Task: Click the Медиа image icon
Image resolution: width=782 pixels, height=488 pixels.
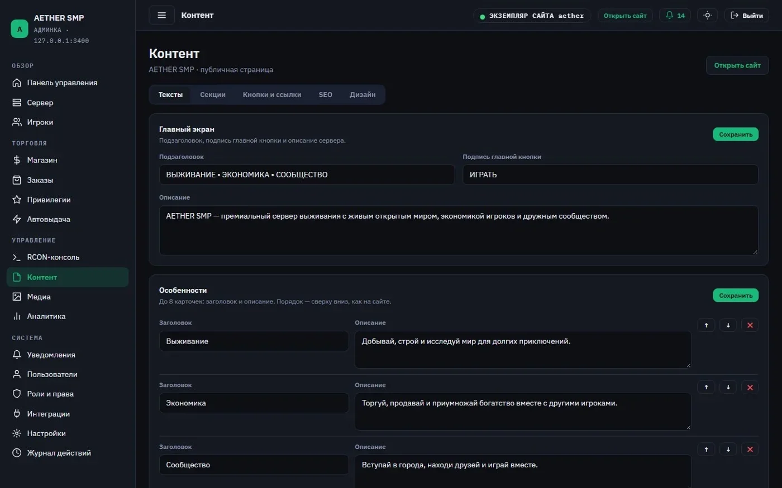Action: [x=17, y=297]
